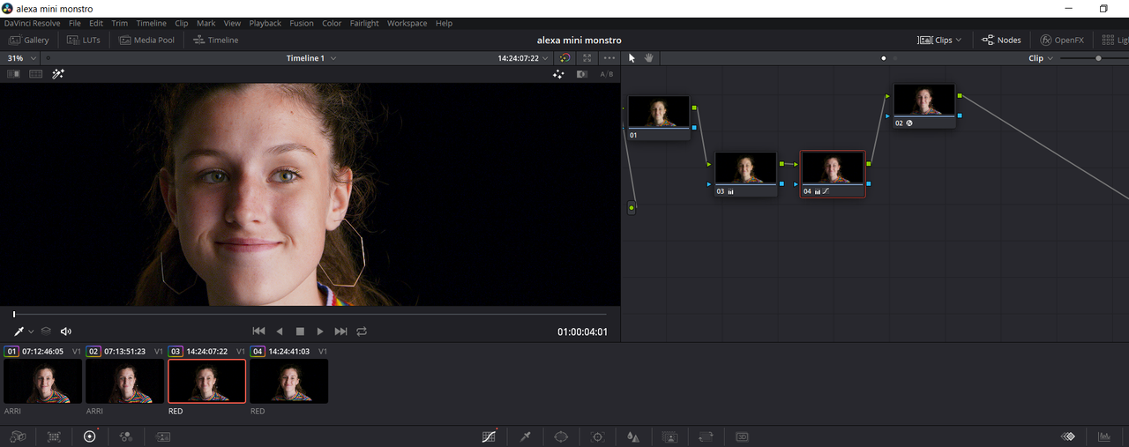Open the Power Window palette
1129x447 pixels.
(x=561, y=436)
